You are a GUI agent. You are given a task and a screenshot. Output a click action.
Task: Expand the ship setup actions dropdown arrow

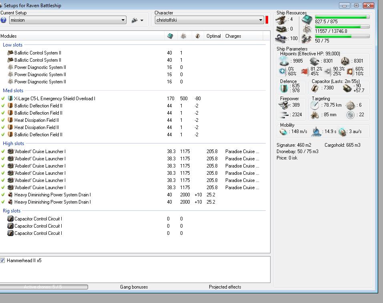(x=142, y=20)
